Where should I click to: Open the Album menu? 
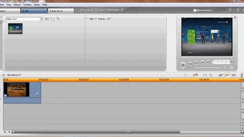17,5
